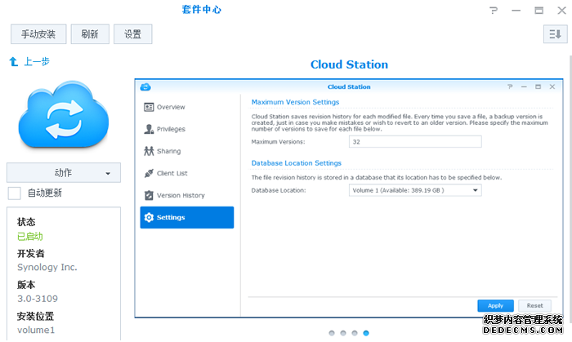Click the Maximum Version Settings heading
Image resolution: width=572 pixels, height=342 pixels.
(295, 102)
